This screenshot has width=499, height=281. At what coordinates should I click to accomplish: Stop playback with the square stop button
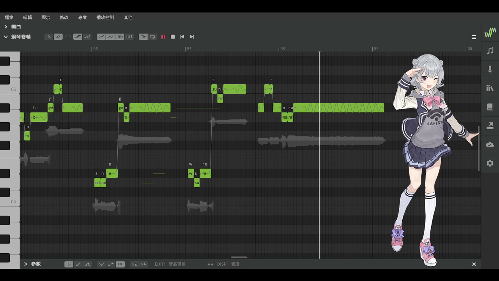173,37
